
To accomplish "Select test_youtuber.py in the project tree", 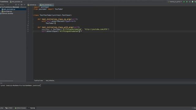I will pyautogui.click(x=9, y=9).
